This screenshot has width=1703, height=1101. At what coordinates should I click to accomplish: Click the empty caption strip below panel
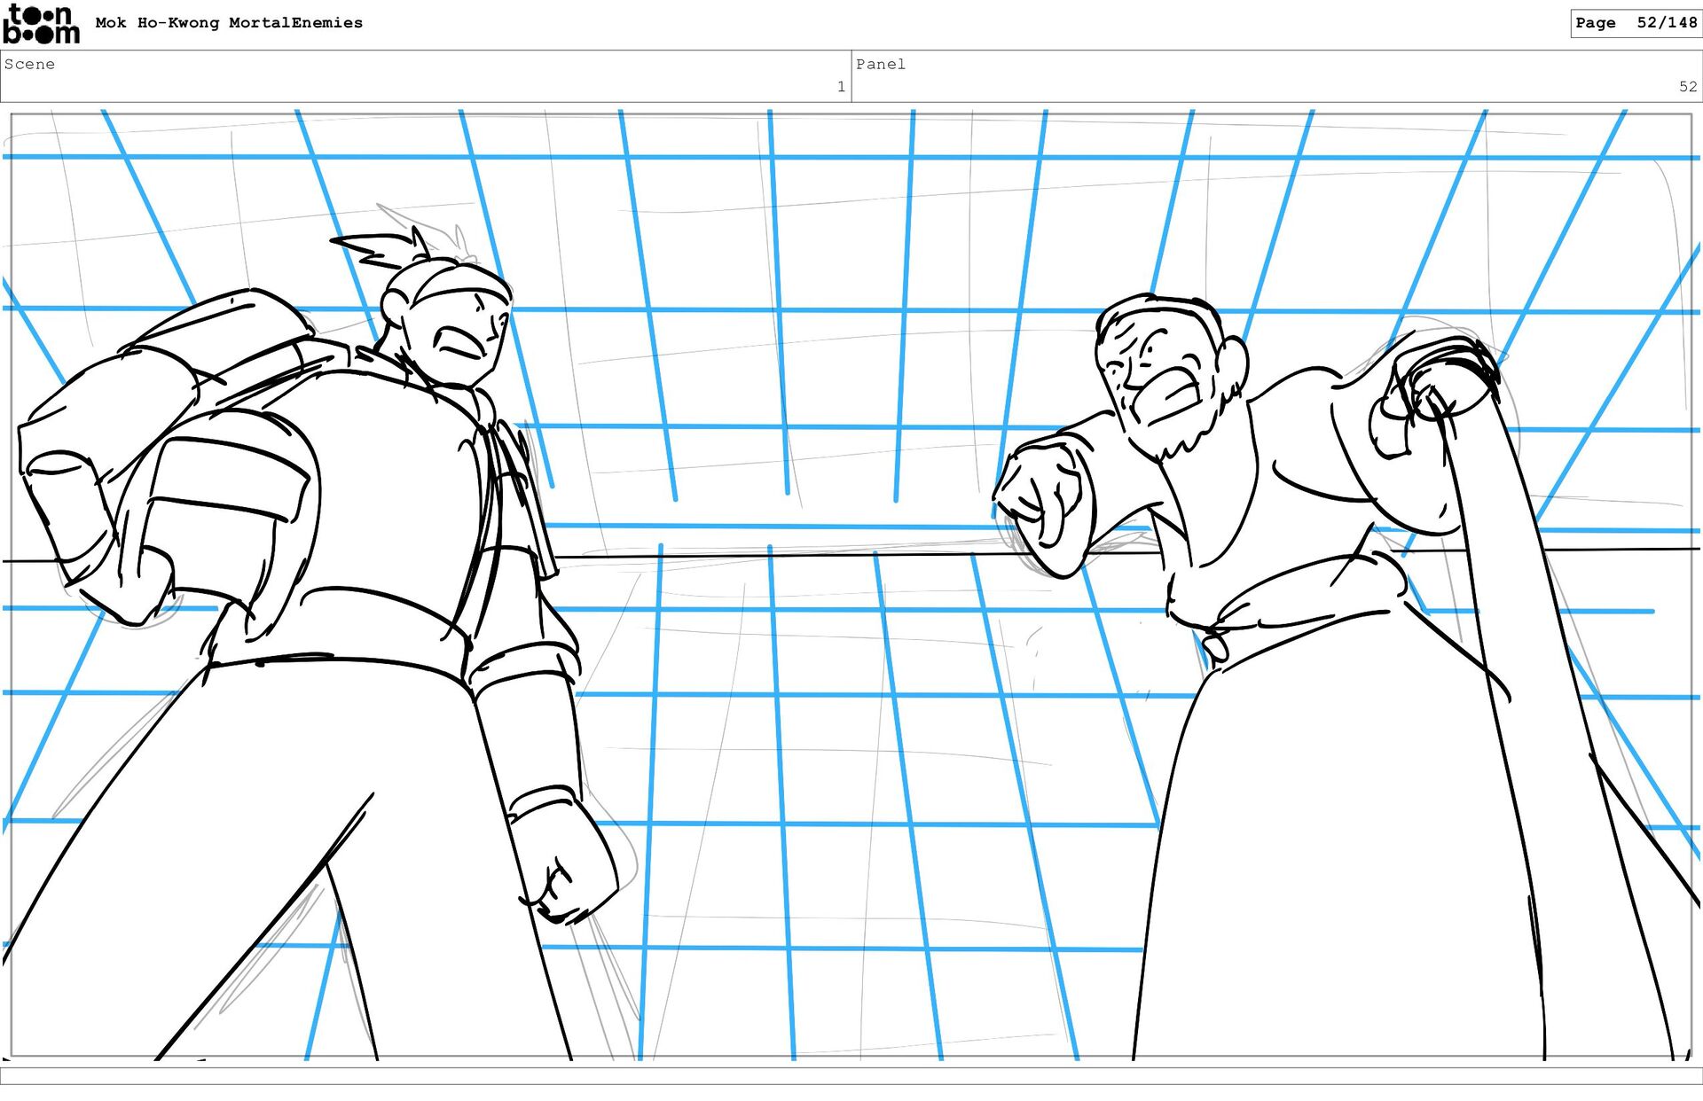click(x=851, y=1075)
